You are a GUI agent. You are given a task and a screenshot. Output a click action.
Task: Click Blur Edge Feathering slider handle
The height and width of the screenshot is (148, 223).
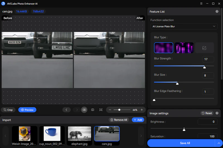coord(154,100)
